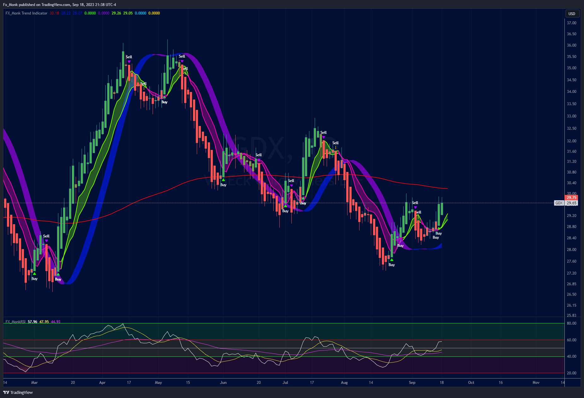Click the yellow 47.95 RSI value
Screen dimensions: 584x398
(44, 322)
